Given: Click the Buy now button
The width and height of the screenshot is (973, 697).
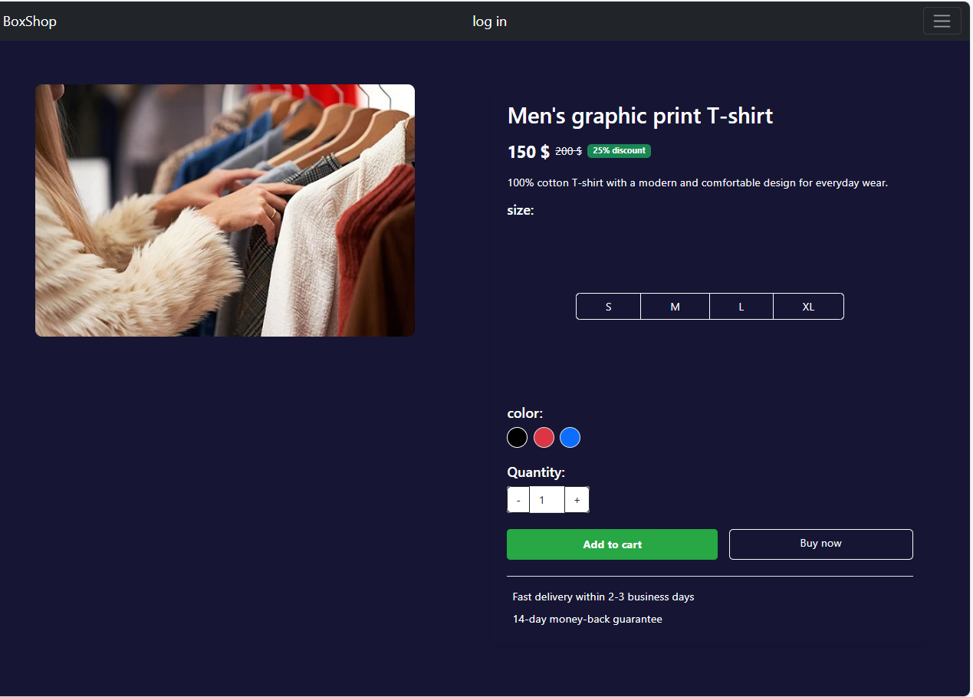Looking at the screenshot, I should [820, 544].
